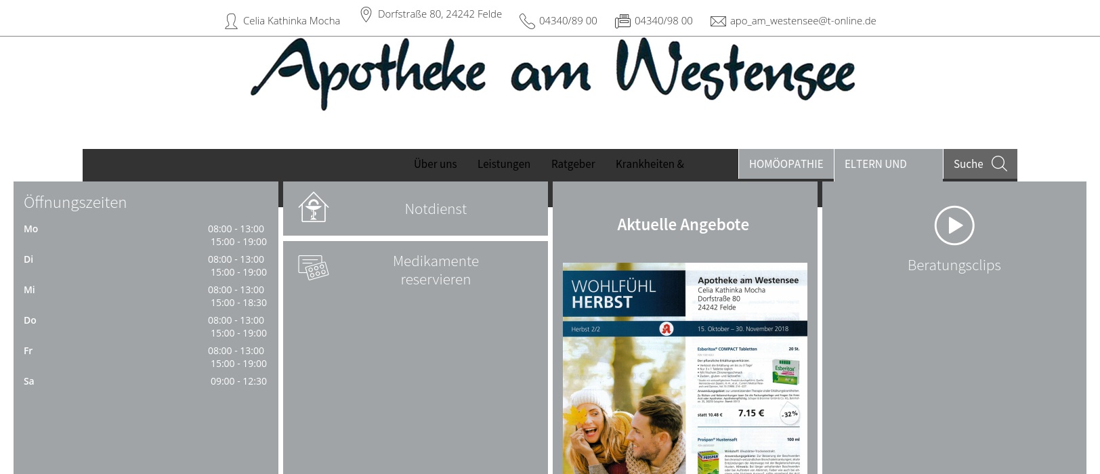This screenshot has height=474, width=1100.
Task: Click the Fr row label
Action: pos(28,351)
